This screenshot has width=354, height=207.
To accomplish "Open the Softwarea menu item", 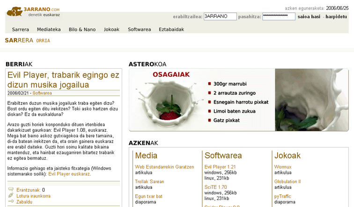I will click(x=139, y=29).
